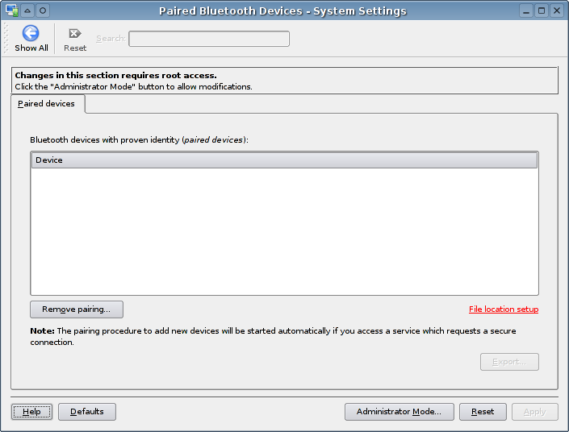
Task: Close the Paired Bluetooth Devices window
Action: 557,10
